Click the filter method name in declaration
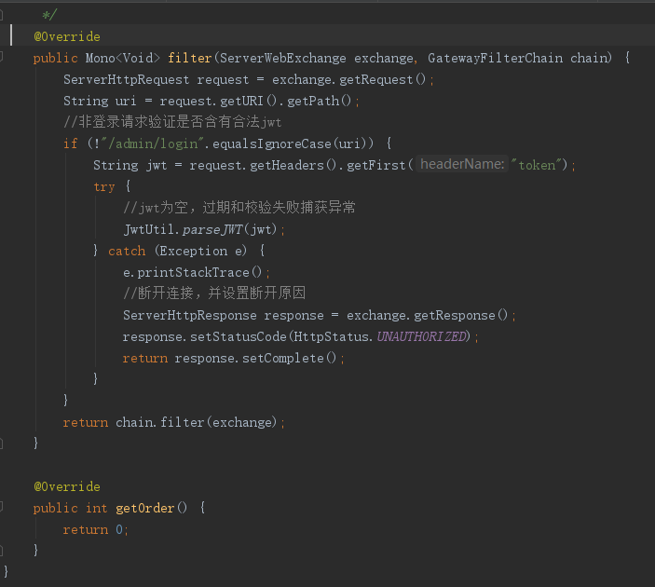Viewport: 655px width, 587px height. 190,58
